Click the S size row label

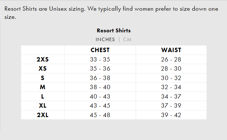pyautogui.click(x=43, y=78)
